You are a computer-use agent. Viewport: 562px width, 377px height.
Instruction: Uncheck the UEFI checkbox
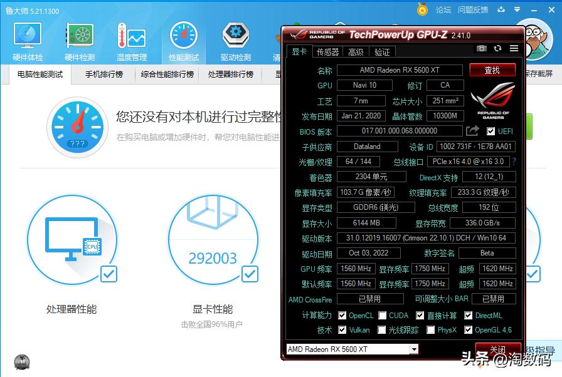(x=491, y=131)
